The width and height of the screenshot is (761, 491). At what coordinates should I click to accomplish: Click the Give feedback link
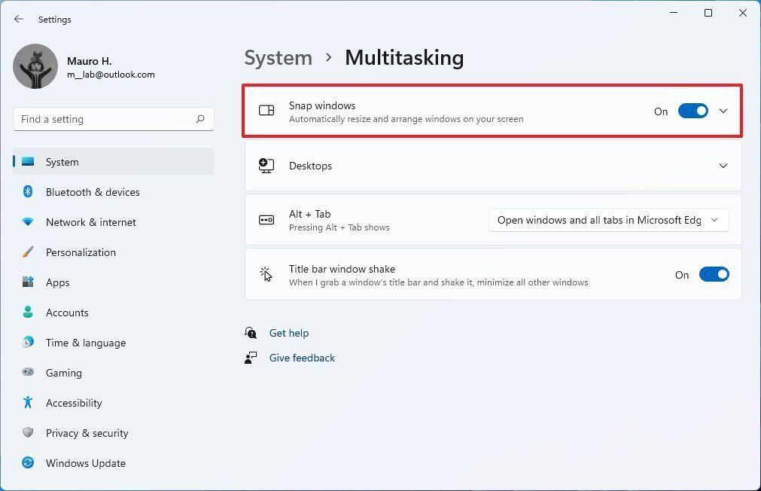(302, 358)
